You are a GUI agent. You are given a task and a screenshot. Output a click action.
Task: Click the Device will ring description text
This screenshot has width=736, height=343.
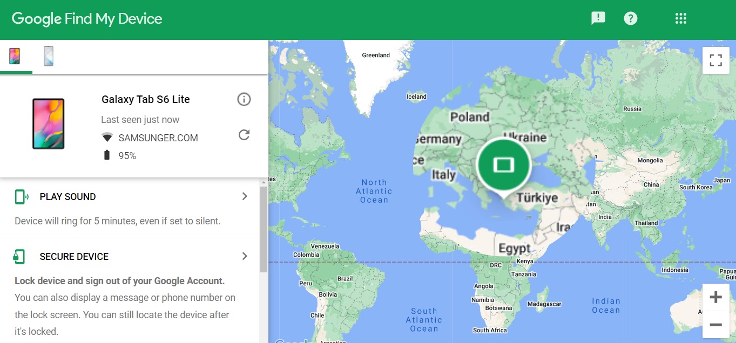pyautogui.click(x=118, y=221)
